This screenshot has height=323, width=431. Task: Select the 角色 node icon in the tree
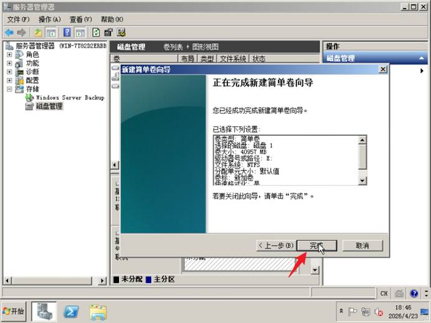[19, 55]
